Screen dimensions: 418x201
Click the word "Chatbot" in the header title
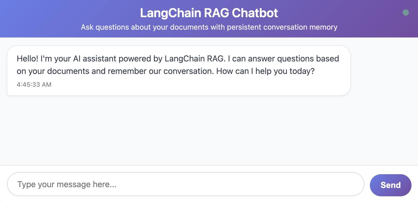tap(255, 13)
